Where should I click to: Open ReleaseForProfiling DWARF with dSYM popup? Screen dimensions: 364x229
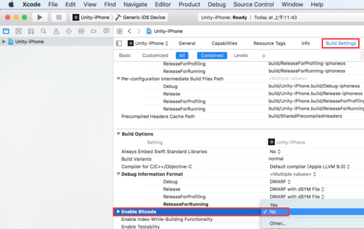[297, 197]
